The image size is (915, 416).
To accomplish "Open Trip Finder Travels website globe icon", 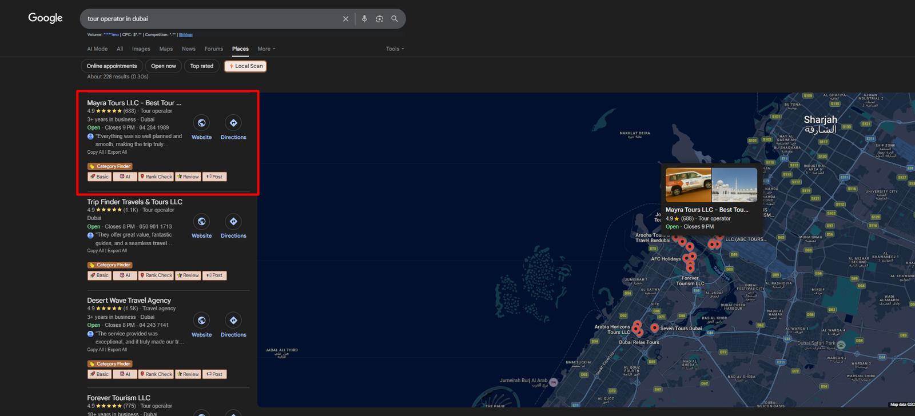I will (x=201, y=222).
